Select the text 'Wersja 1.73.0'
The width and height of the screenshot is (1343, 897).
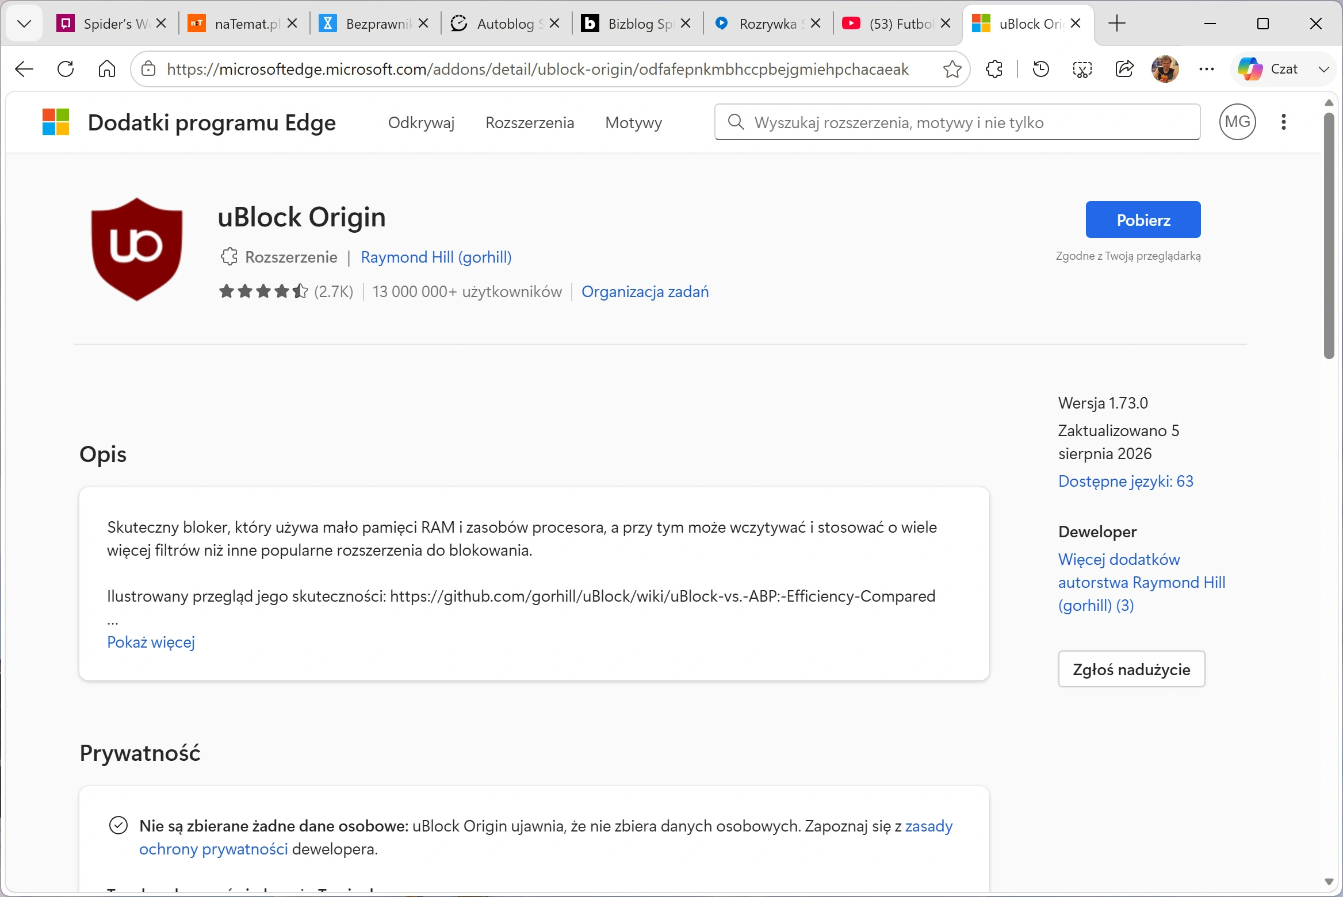tap(1103, 403)
